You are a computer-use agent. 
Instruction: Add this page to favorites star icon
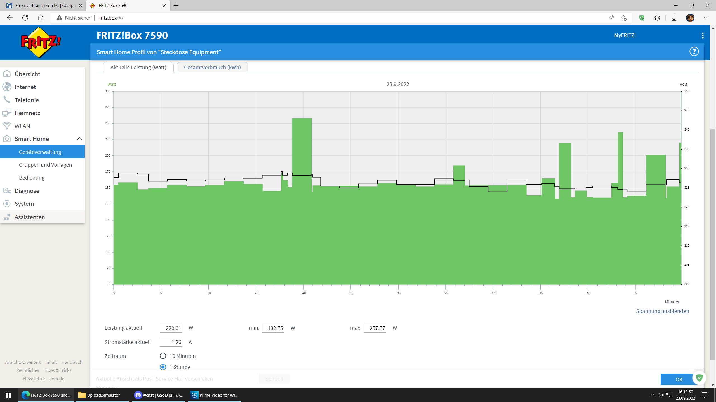tap(624, 18)
